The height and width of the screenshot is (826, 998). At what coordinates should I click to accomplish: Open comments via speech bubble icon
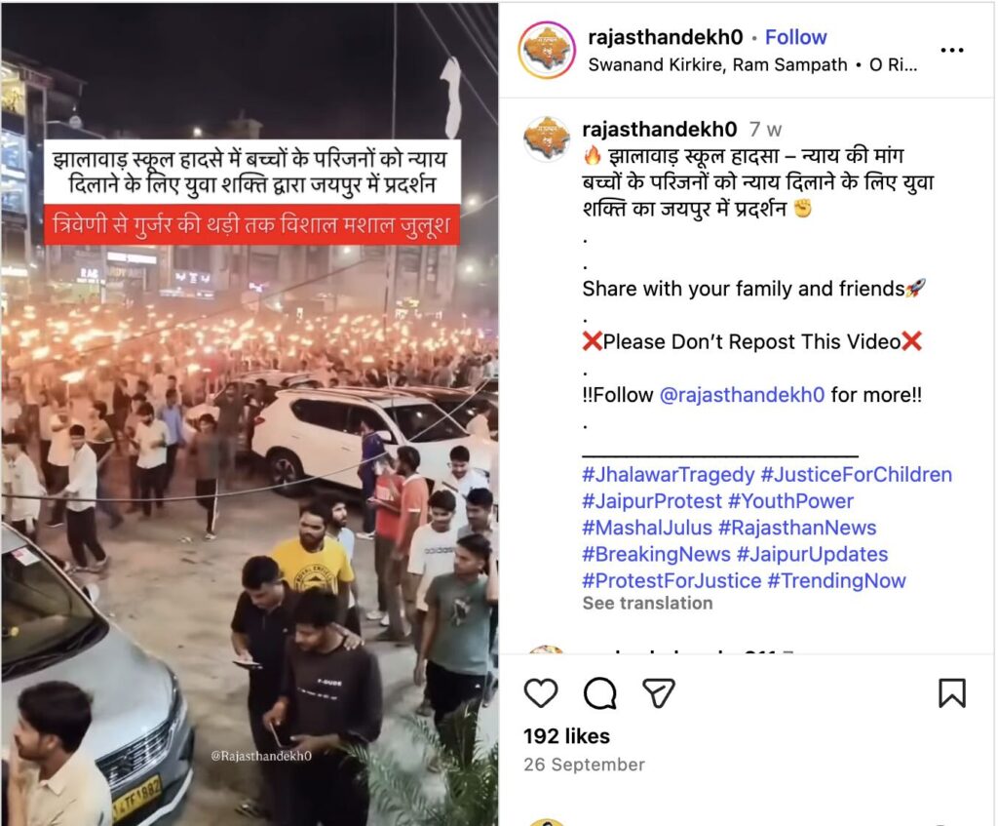[599, 693]
